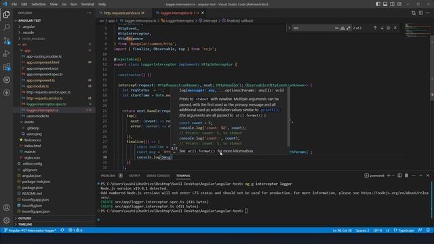Go to the next find match
This screenshot has height=244, width=434.
382,28
